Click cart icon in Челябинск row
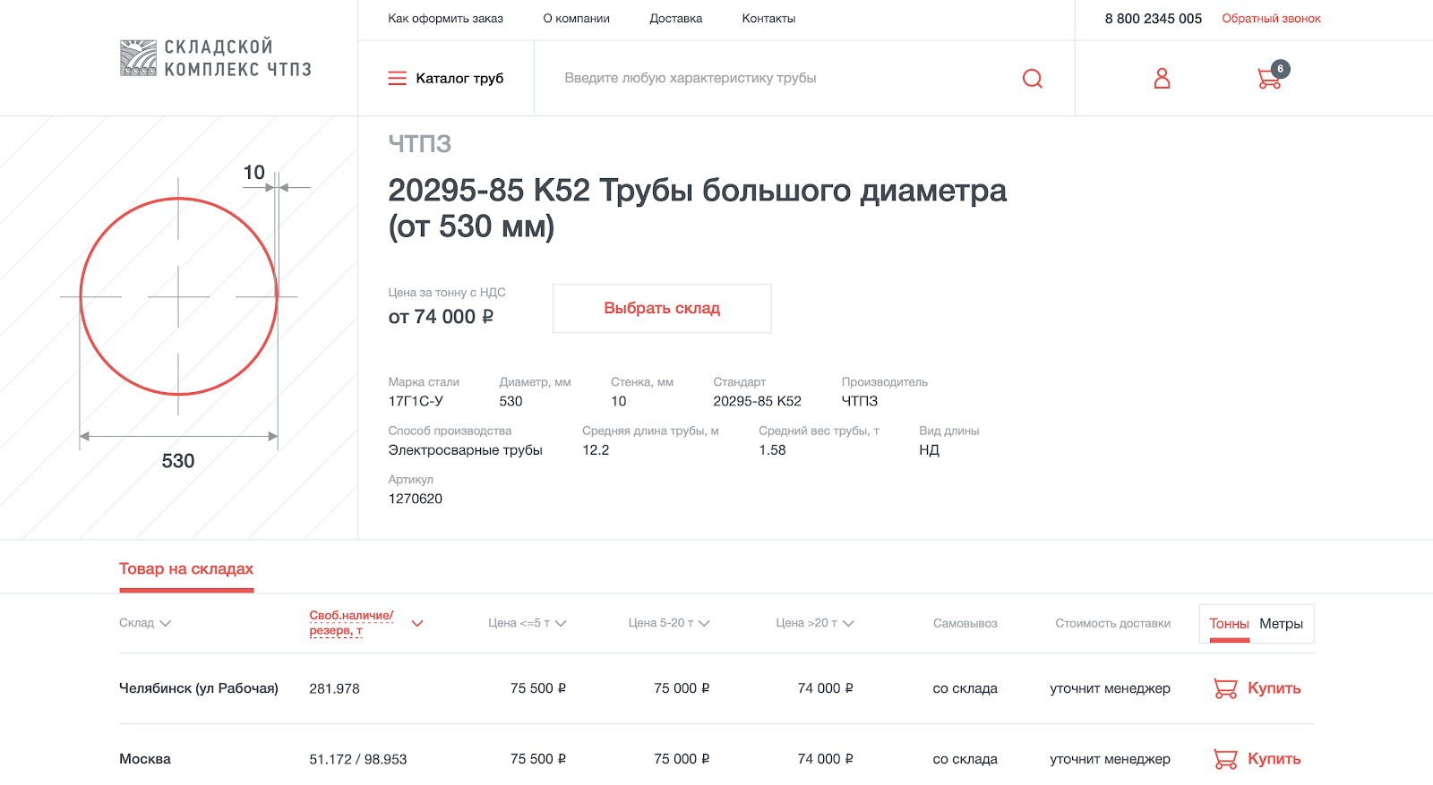Screen dimensions: 1433x785 point(1225,688)
